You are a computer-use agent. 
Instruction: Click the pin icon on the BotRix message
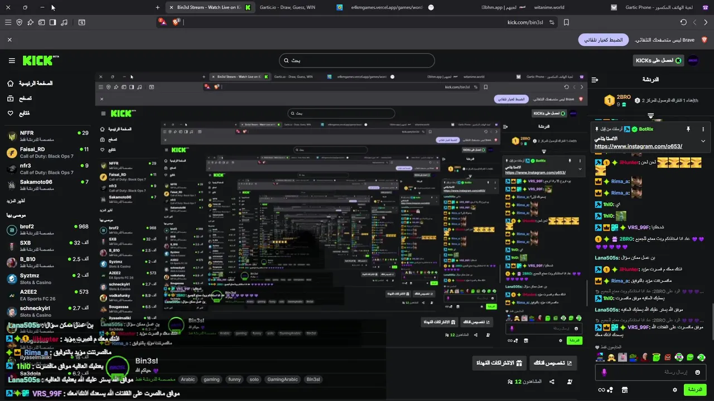[x=688, y=129]
